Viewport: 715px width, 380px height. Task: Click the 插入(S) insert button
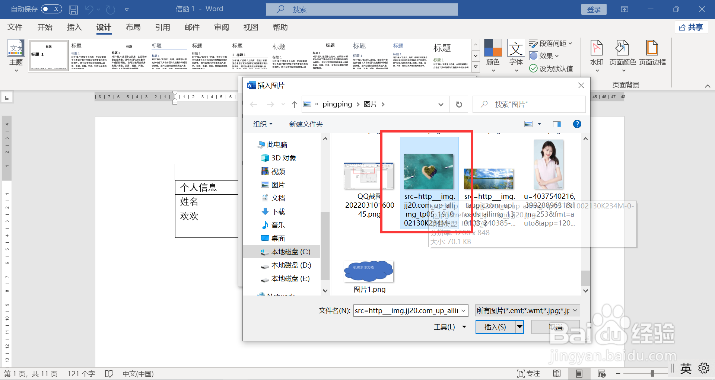(x=495, y=327)
